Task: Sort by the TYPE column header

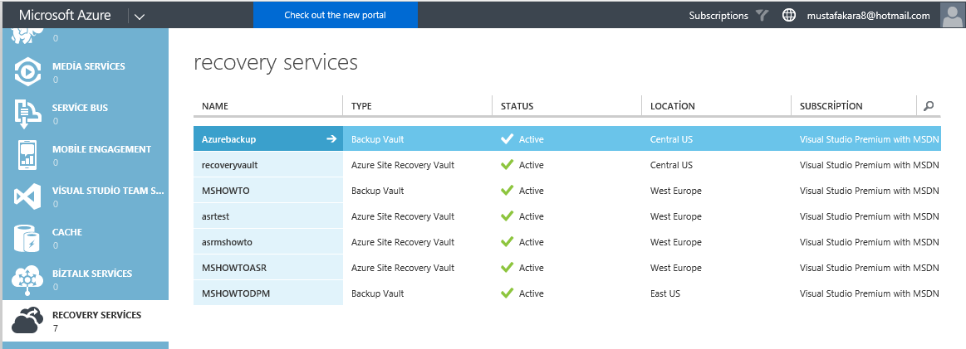Action: coord(361,105)
